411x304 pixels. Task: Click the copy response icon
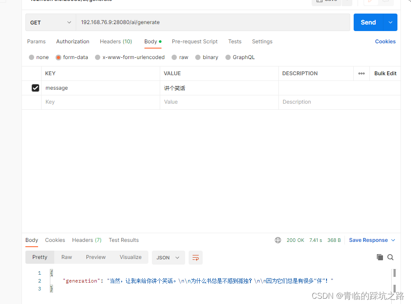[380, 257]
